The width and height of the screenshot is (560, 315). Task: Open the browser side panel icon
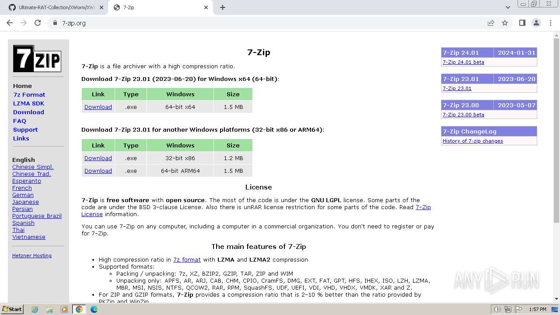click(522, 23)
